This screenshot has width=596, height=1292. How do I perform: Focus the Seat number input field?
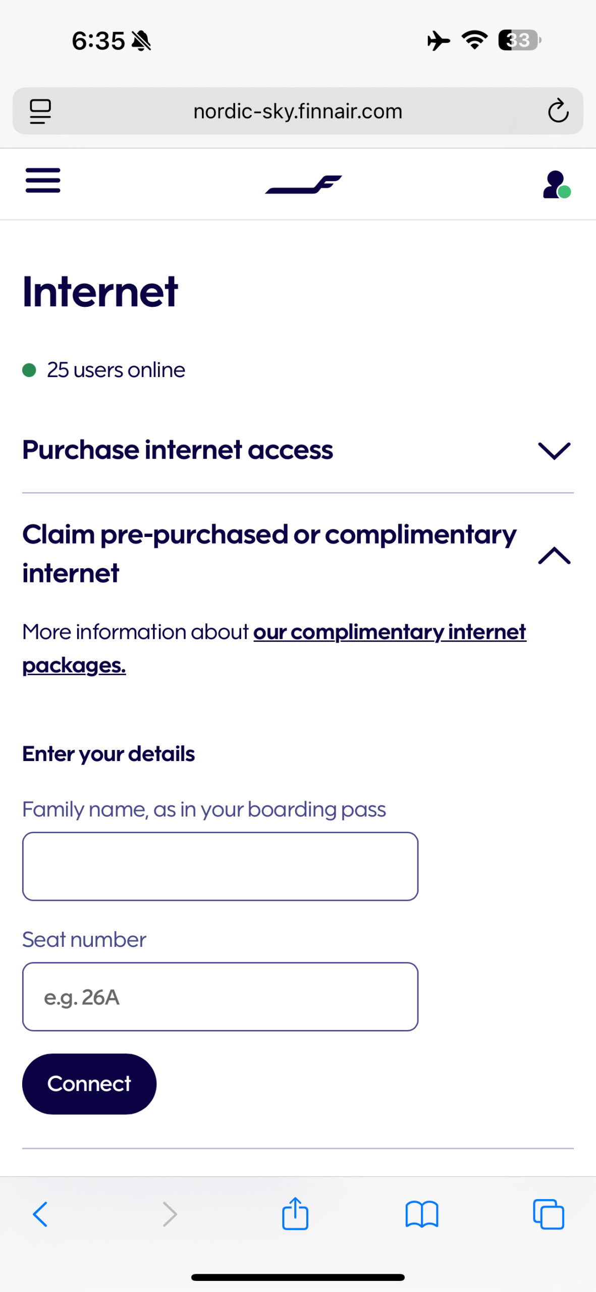[x=220, y=996]
